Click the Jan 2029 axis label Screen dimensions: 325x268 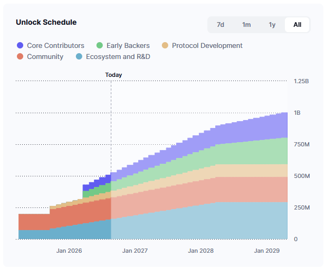[x=267, y=251]
